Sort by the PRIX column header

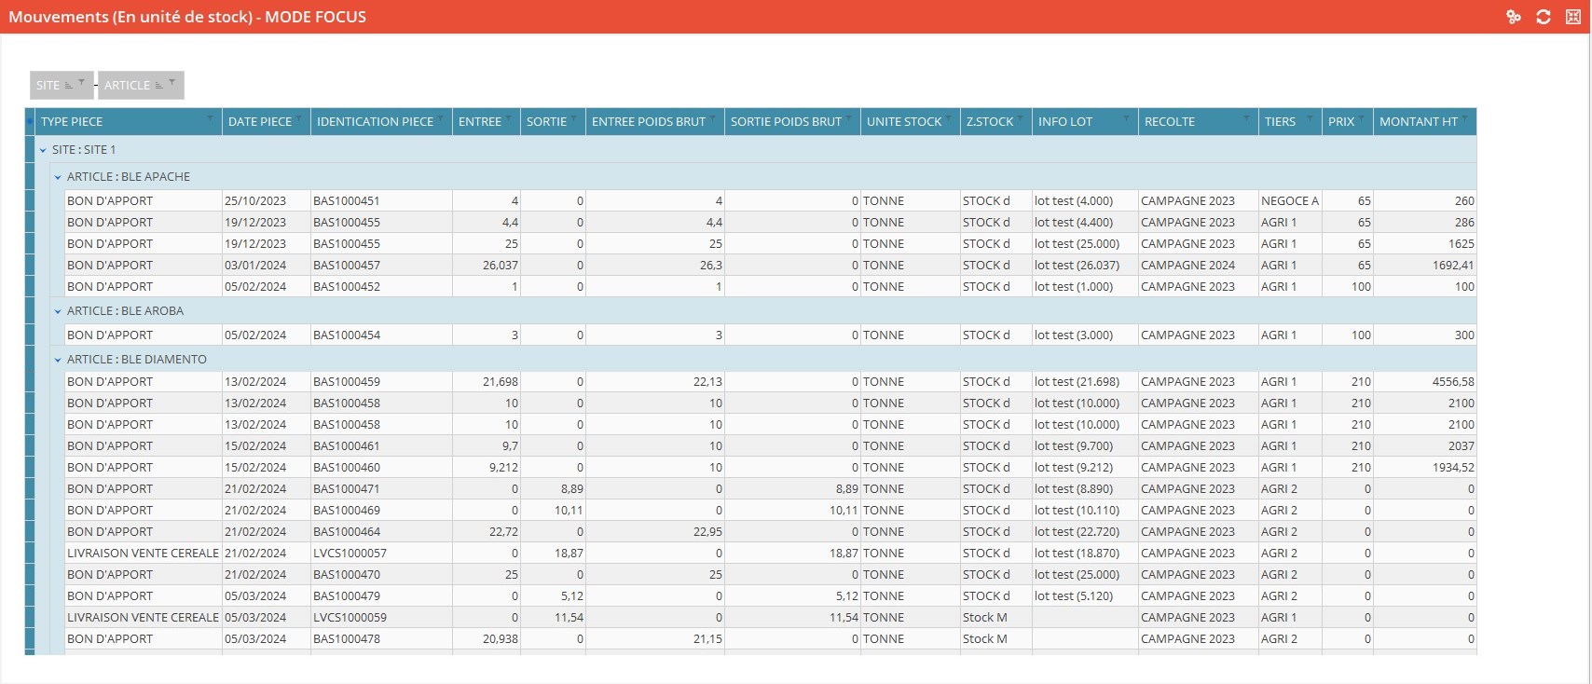coord(1340,122)
